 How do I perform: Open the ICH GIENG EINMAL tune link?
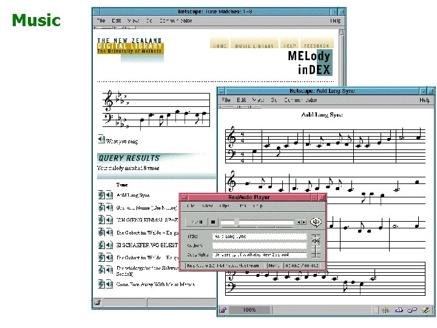pos(147,220)
